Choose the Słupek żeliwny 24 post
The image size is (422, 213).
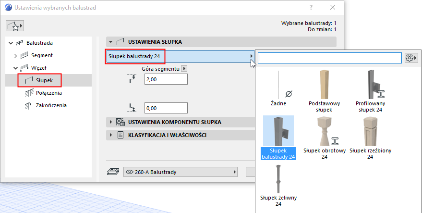point(278,186)
